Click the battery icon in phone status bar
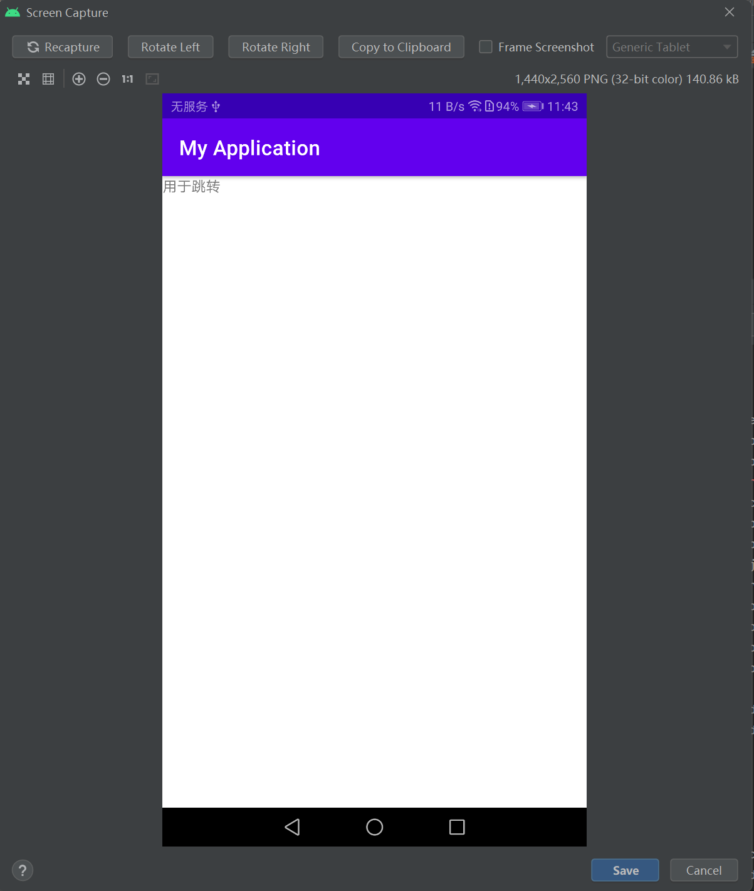This screenshot has width=754, height=891. click(x=533, y=107)
